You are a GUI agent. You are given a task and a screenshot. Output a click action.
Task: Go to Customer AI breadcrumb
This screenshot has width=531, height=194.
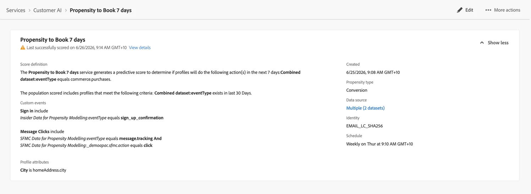[x=47, y=10]
